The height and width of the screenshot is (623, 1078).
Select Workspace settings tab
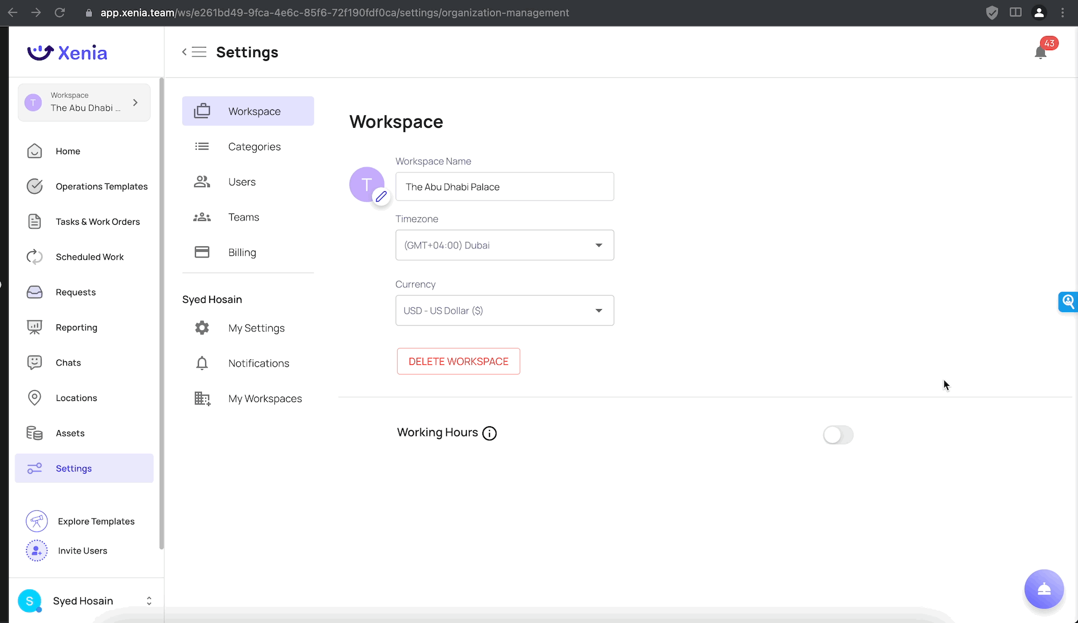[248, 111]
